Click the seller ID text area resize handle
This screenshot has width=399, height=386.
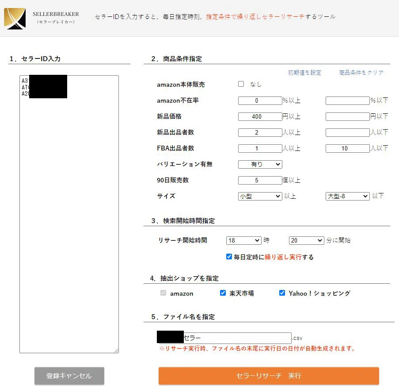coord(116,351)
